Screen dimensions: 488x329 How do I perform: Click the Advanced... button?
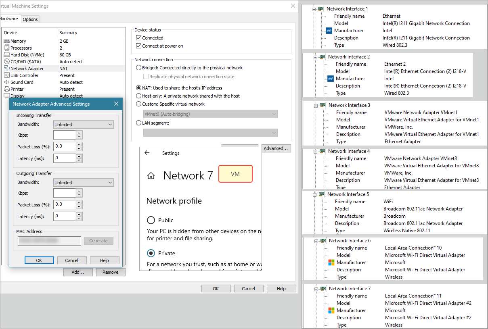point(276,148)
